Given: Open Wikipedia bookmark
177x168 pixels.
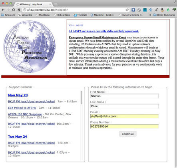Looking at the screenshot, I should click(x=25, y=15).
